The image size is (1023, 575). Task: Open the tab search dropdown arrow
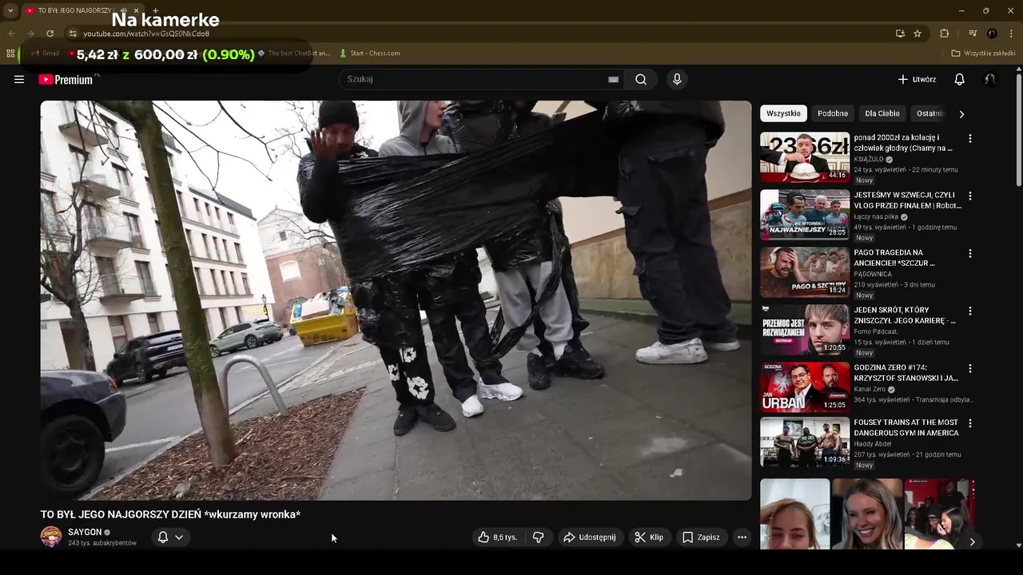(x=10, y=10)
